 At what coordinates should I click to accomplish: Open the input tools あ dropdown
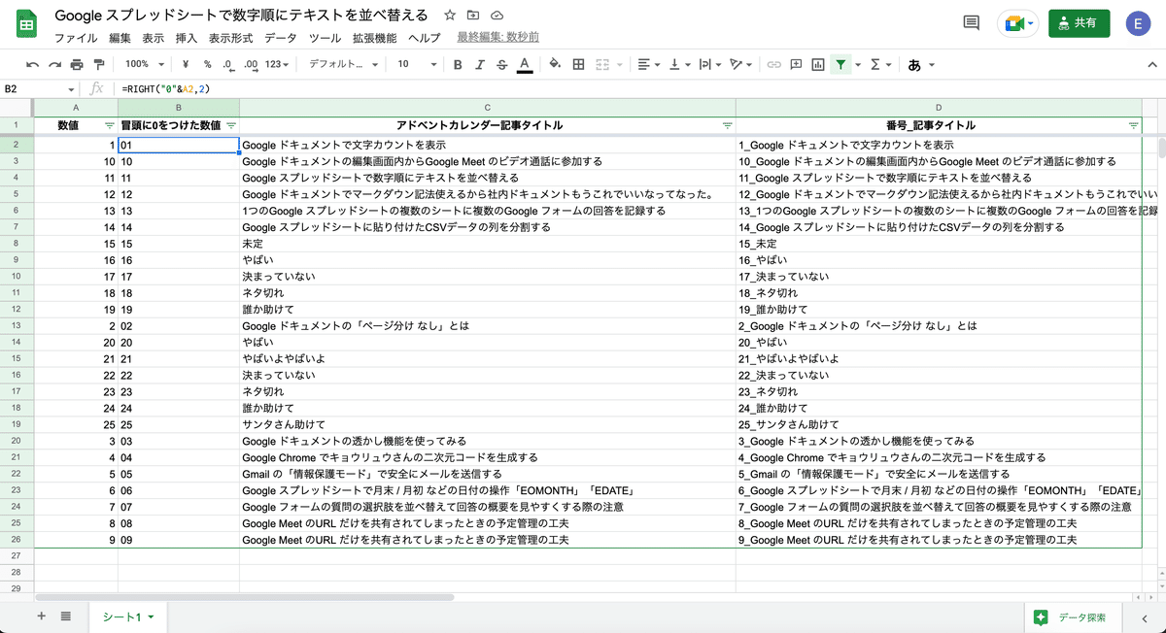pyautogui.click(x=921, y=64)
